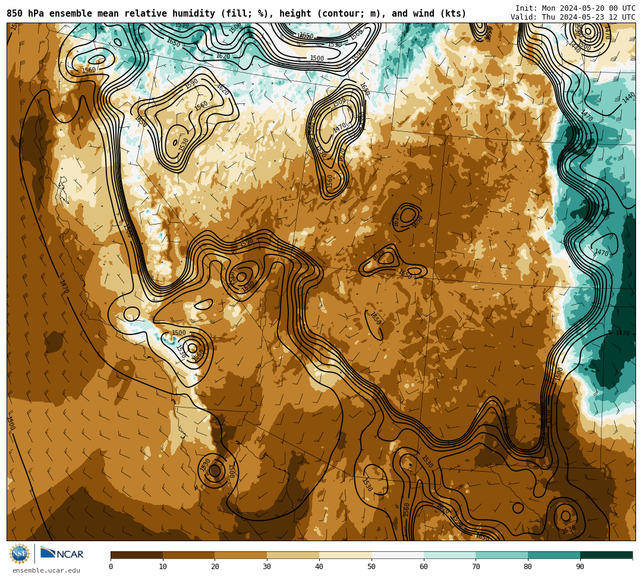Click the 80-90% dark teal colorbar segment
The height and width of the screenshot is (578, 642).
555,555
